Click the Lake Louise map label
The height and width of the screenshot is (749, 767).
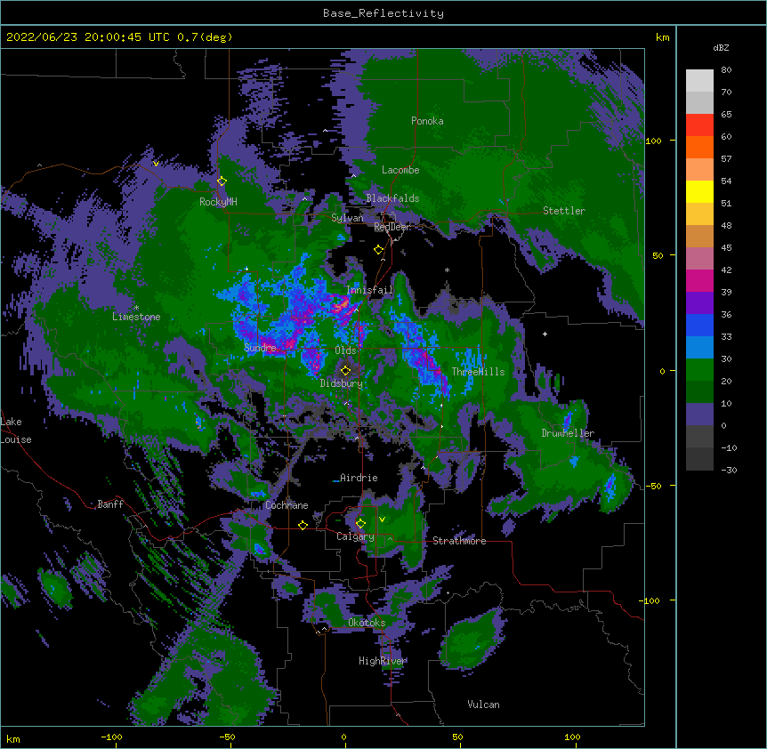(16, 431)
